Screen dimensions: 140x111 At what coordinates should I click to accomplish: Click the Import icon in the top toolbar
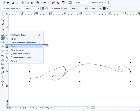53,3
